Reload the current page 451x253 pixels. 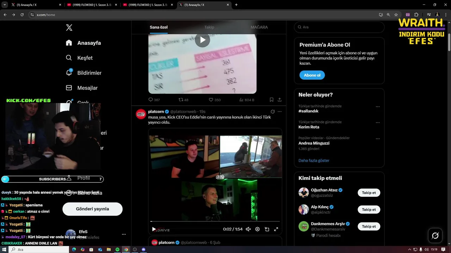coord(22,15)
